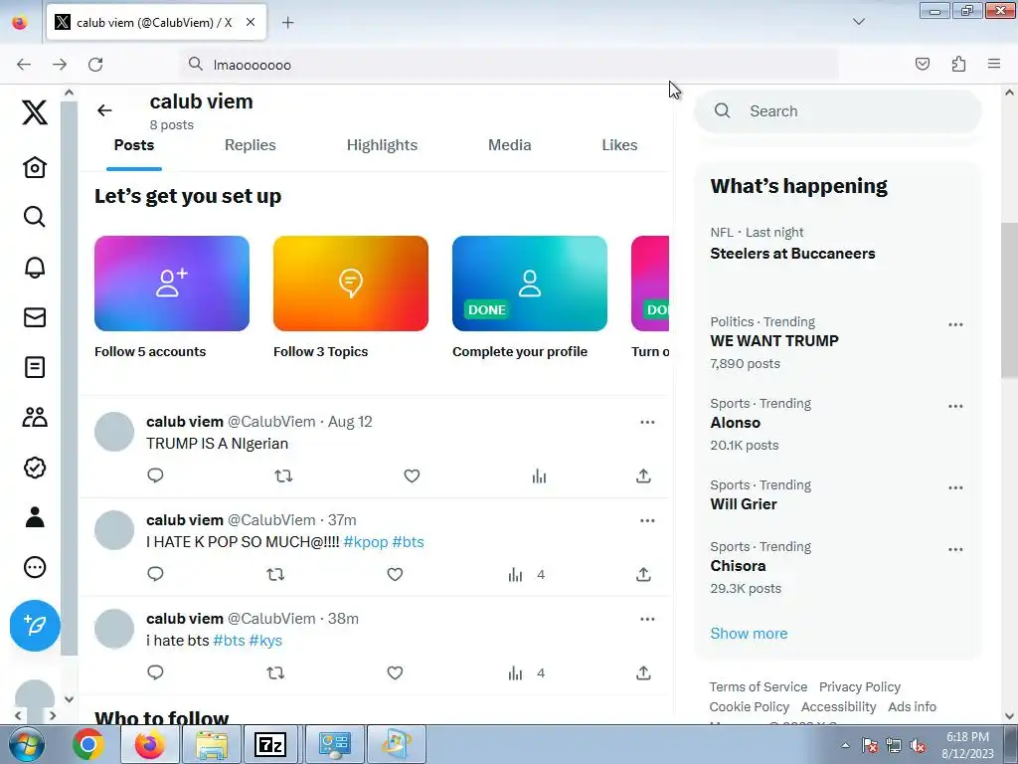Reply to the I HATE K POP post

coord(155,574)
